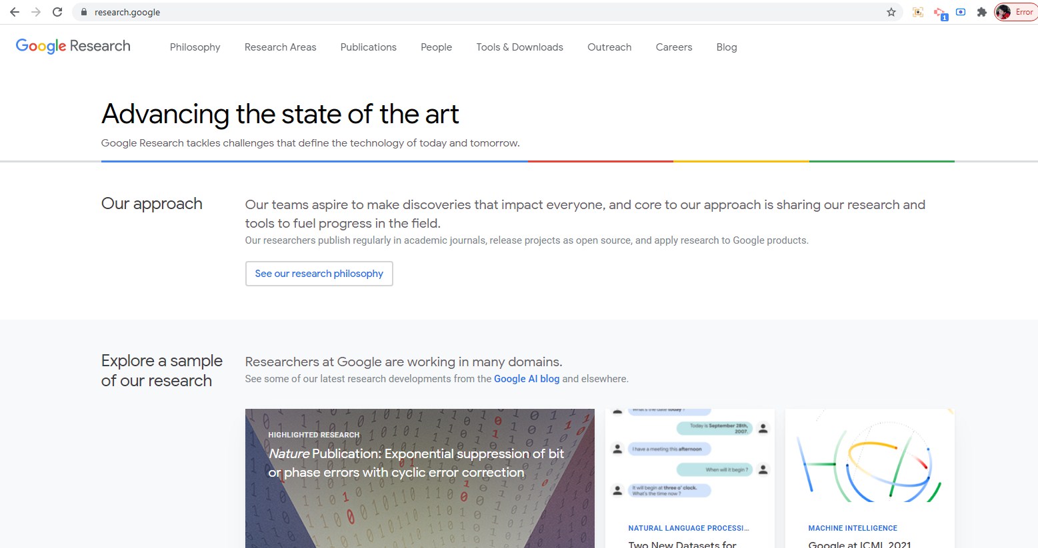Open the yellow screenshot extension icon
Image resolution: width=1038 pixels, height=548 pixels.
tap(918, 12)
